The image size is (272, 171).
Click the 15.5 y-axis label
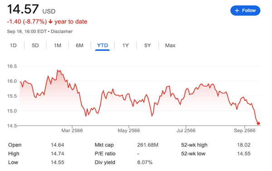coord(12,96)
